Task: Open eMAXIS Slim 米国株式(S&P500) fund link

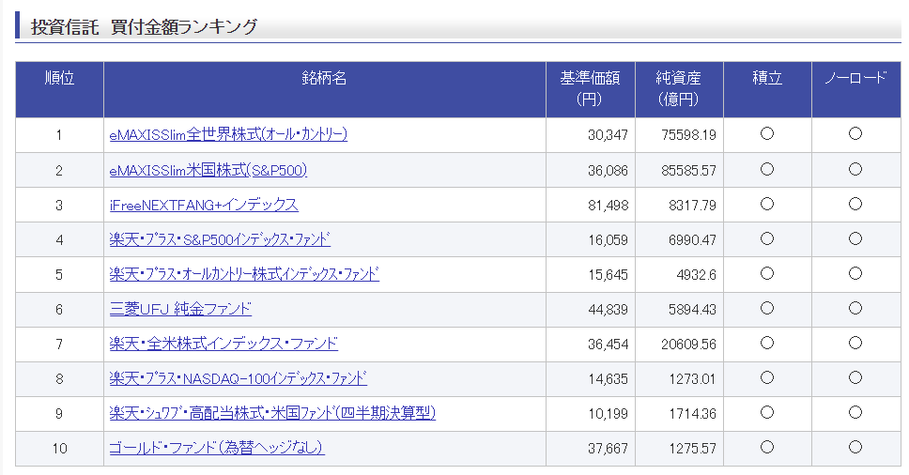Action: coord(208,170)
